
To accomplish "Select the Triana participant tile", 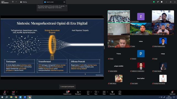I will pos(119,54).
